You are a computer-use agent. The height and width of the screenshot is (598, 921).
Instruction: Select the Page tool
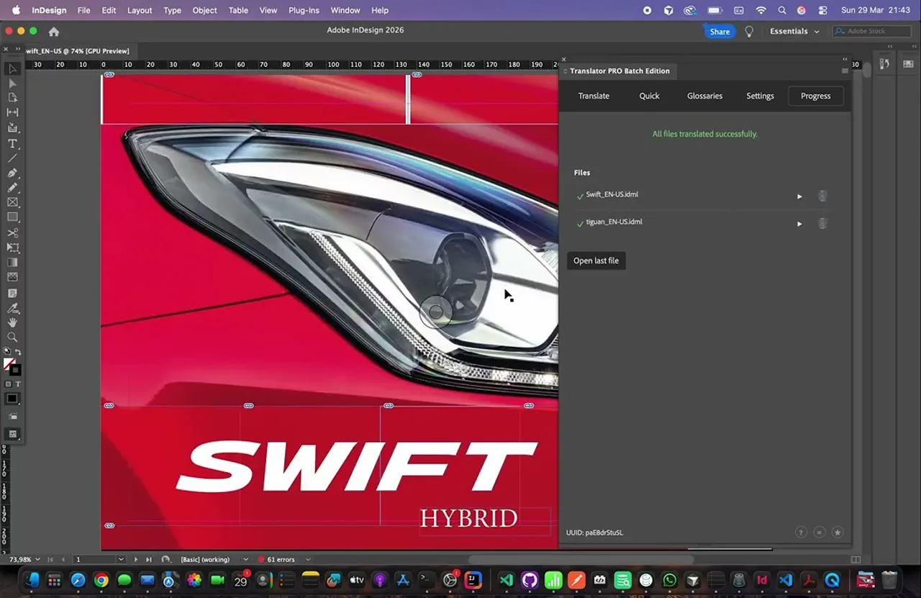[12, 97]
